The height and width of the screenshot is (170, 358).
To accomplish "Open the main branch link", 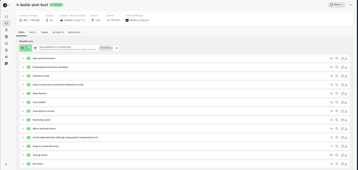I will pos(98,20).
